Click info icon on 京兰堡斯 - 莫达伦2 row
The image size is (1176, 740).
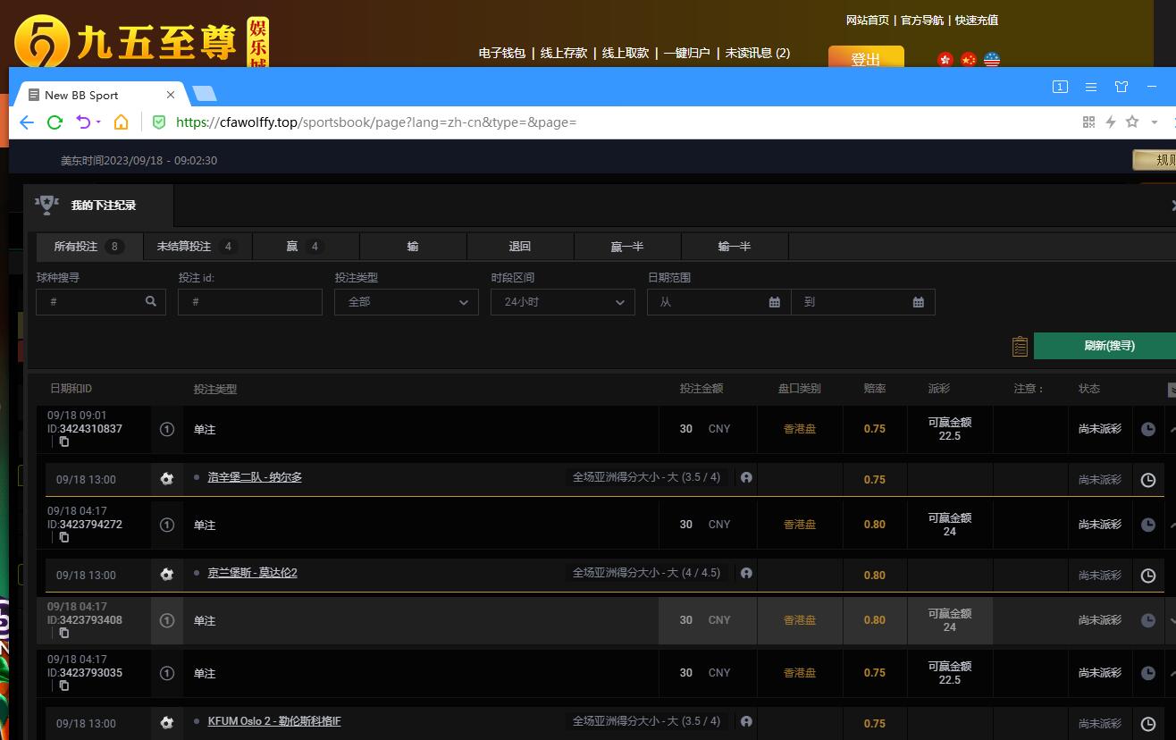(746, 573)
